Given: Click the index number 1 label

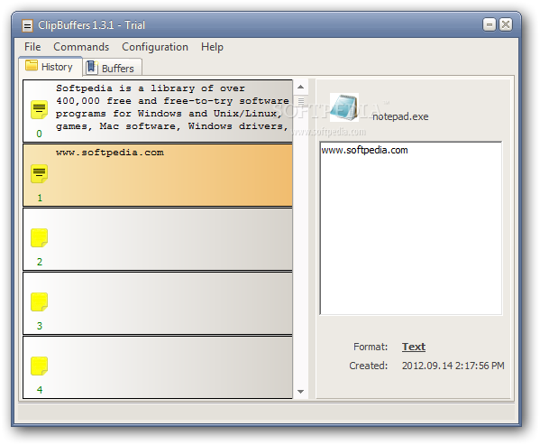Looking at the screenshot, I should [40, 198].
